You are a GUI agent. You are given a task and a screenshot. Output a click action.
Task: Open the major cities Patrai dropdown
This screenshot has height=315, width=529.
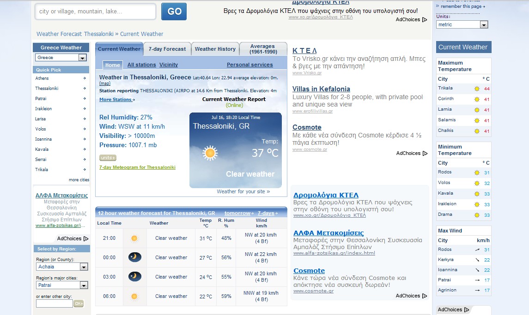click(x=84, y=285)
